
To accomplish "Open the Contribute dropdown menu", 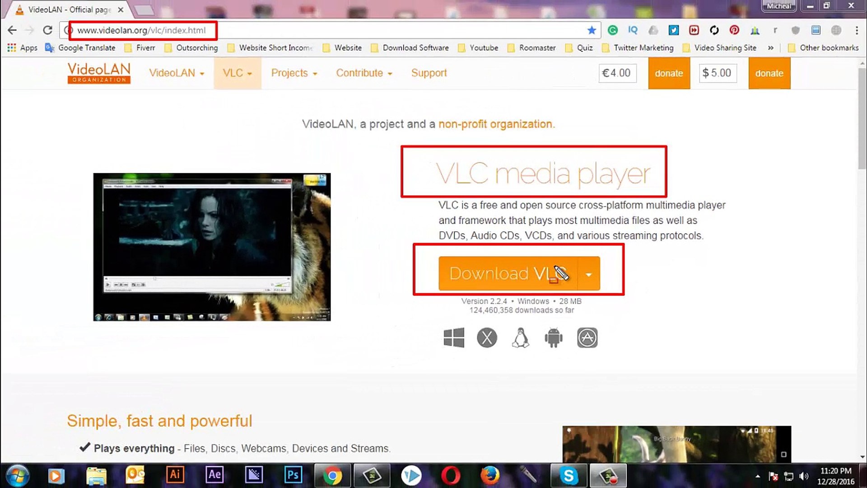I will click(364, 73).
